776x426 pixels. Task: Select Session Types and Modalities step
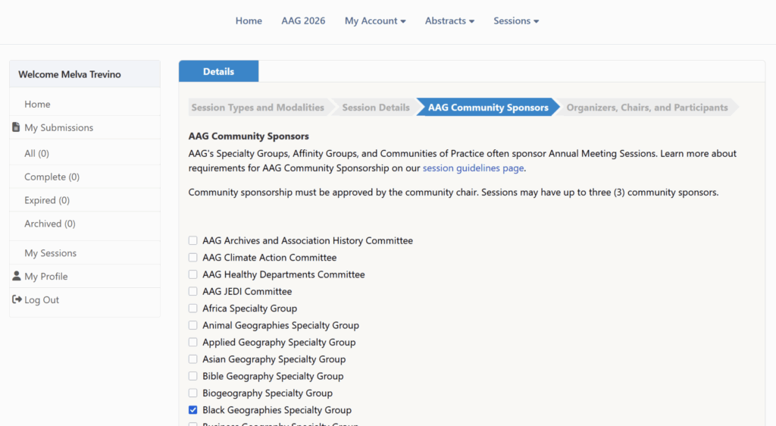tap(258, 108)
